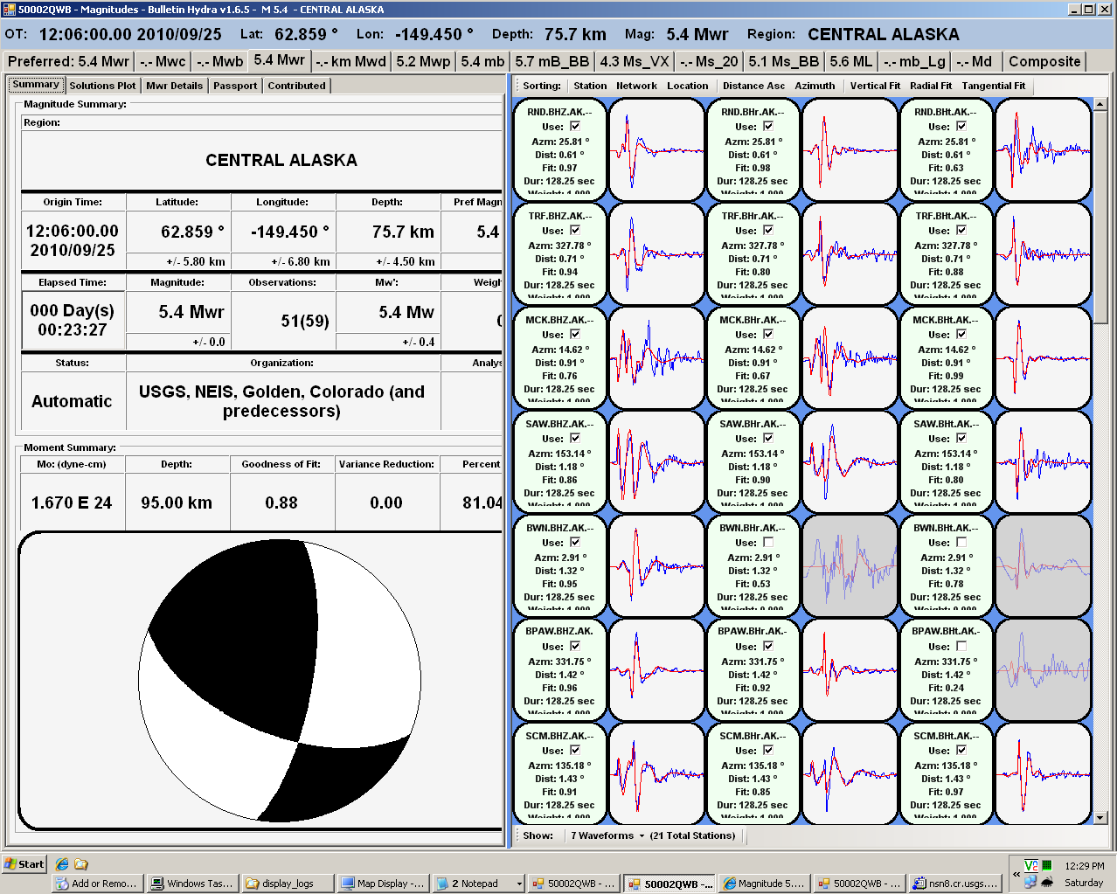Select Preferred: 5.4 Mwr tab
The image size is (1117, 894).
point(68,61)
